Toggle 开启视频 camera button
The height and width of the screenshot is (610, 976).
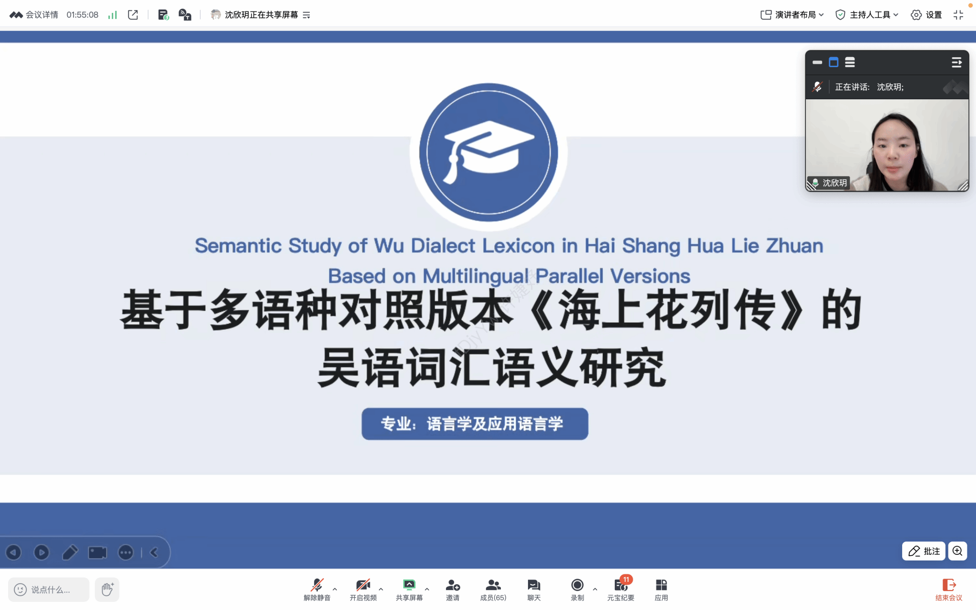click(x=363, y=590)
